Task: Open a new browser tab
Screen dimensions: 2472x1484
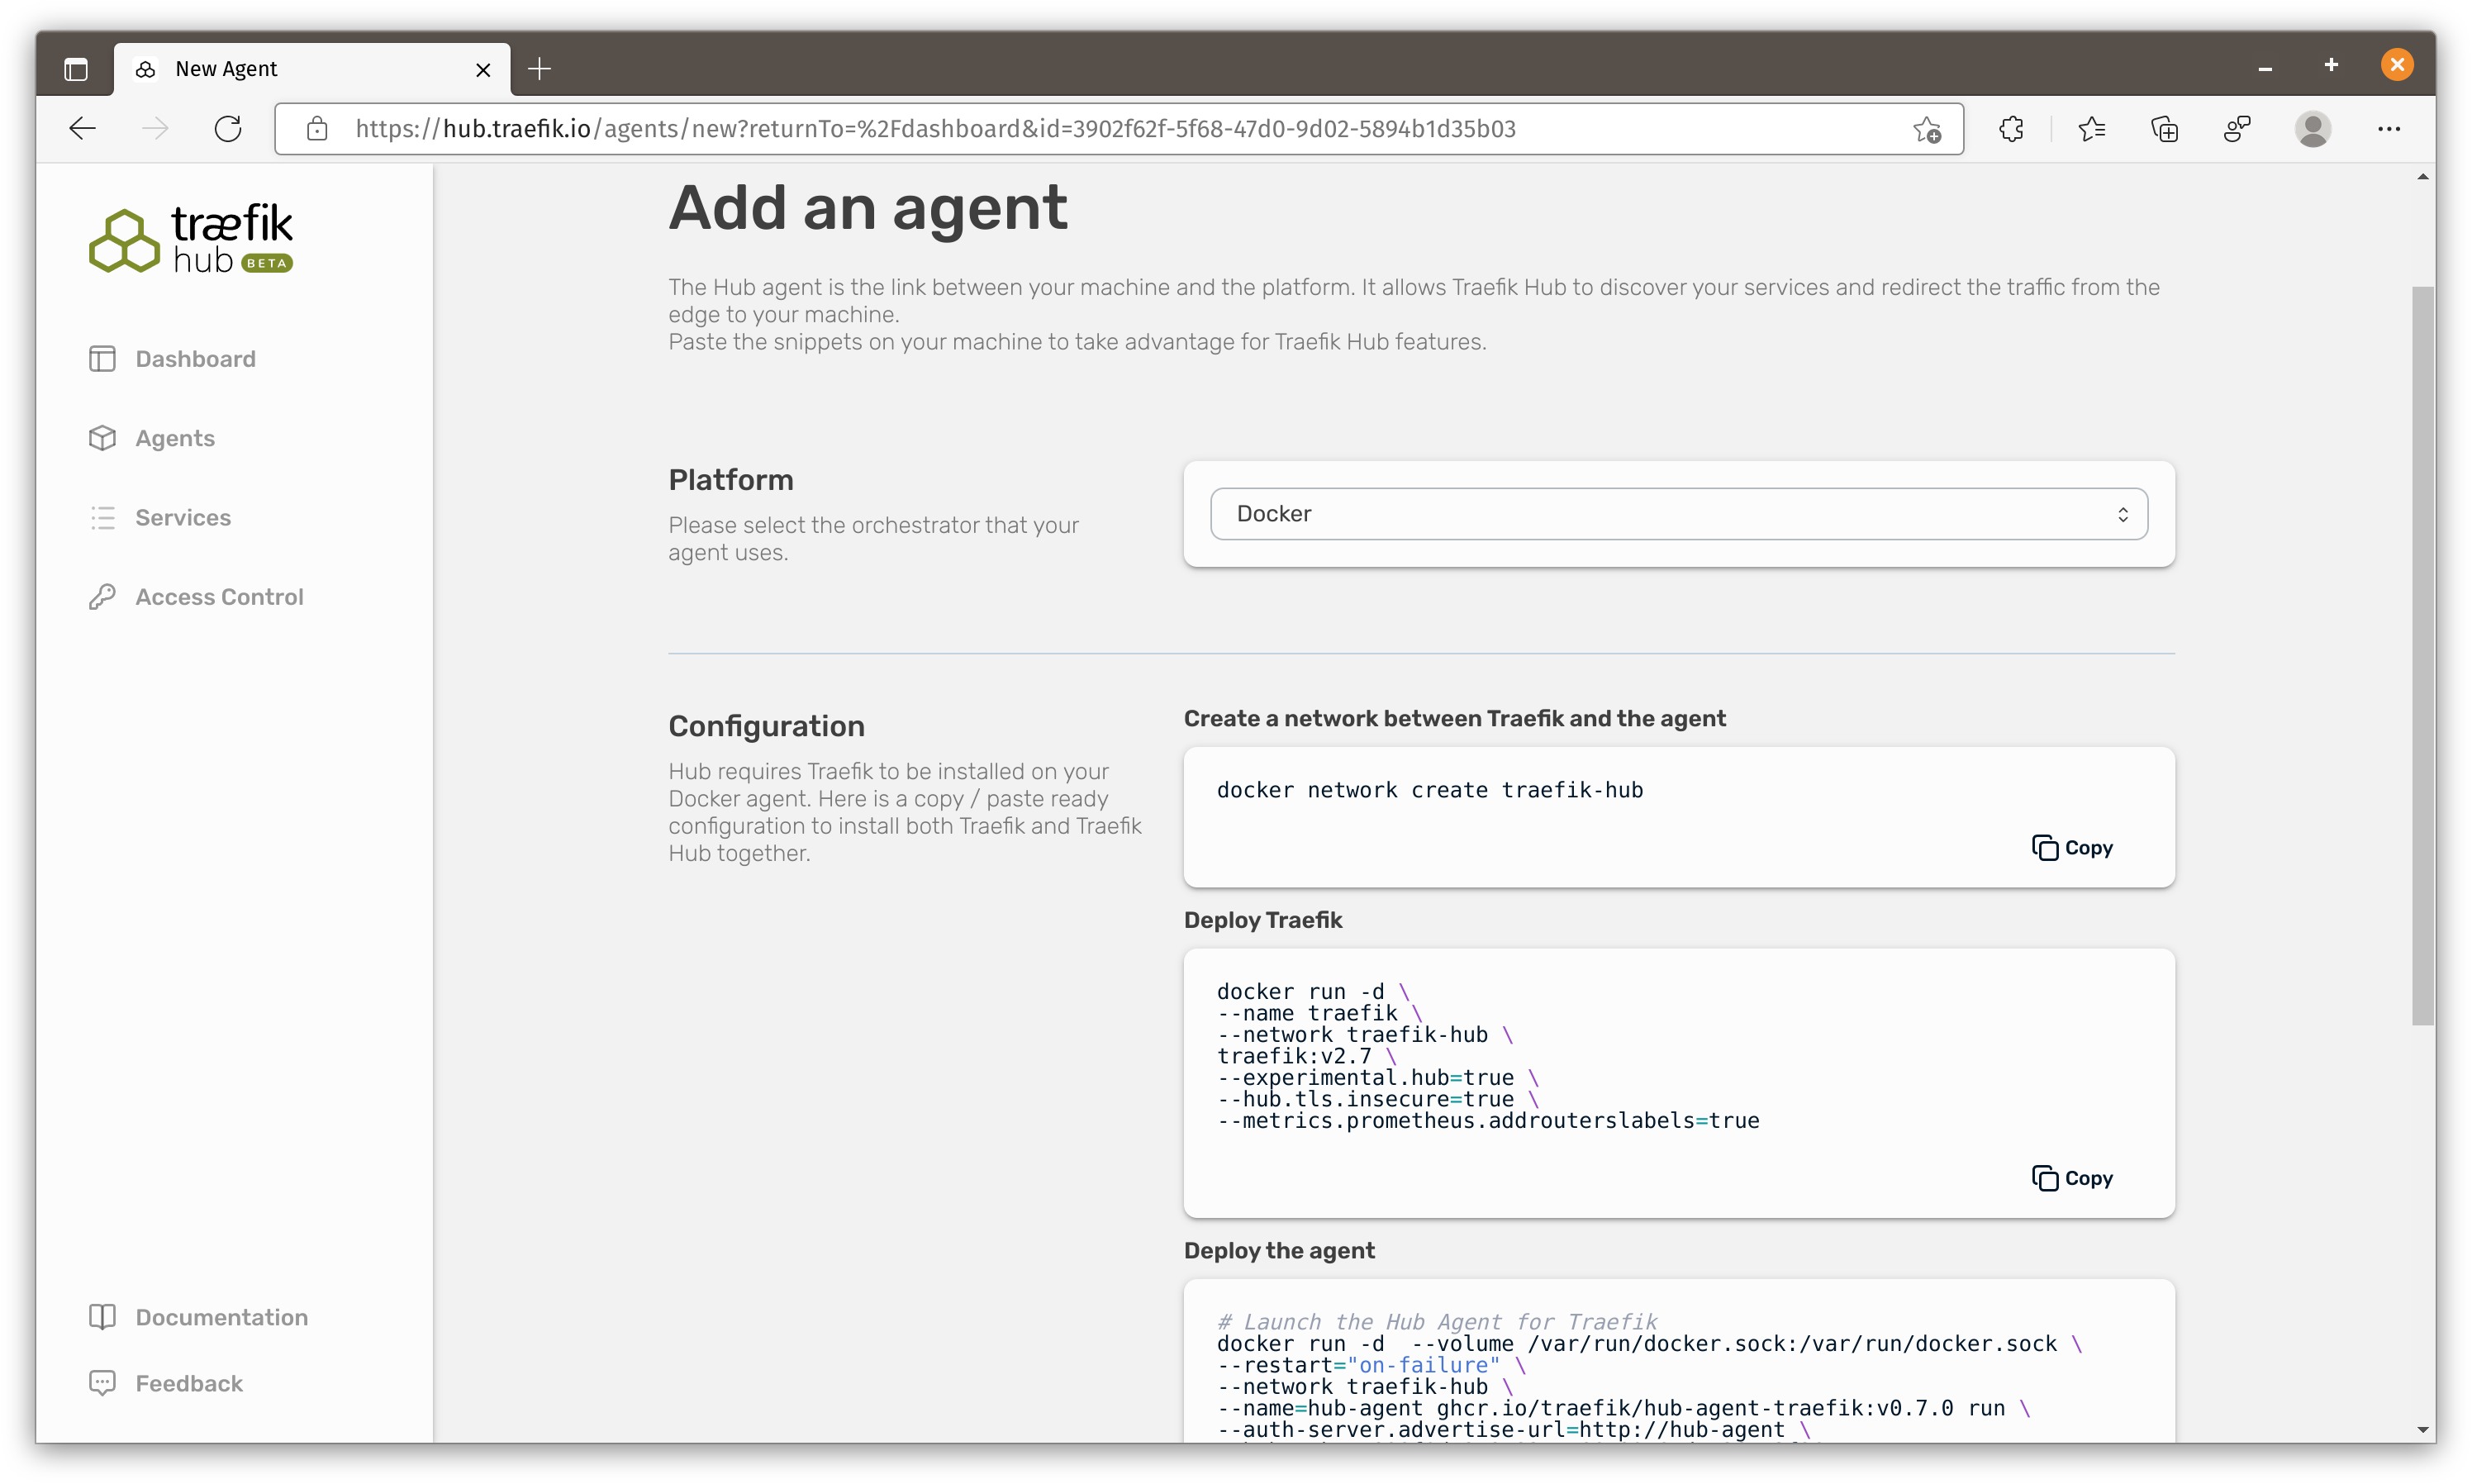Action: pos(540,69)
